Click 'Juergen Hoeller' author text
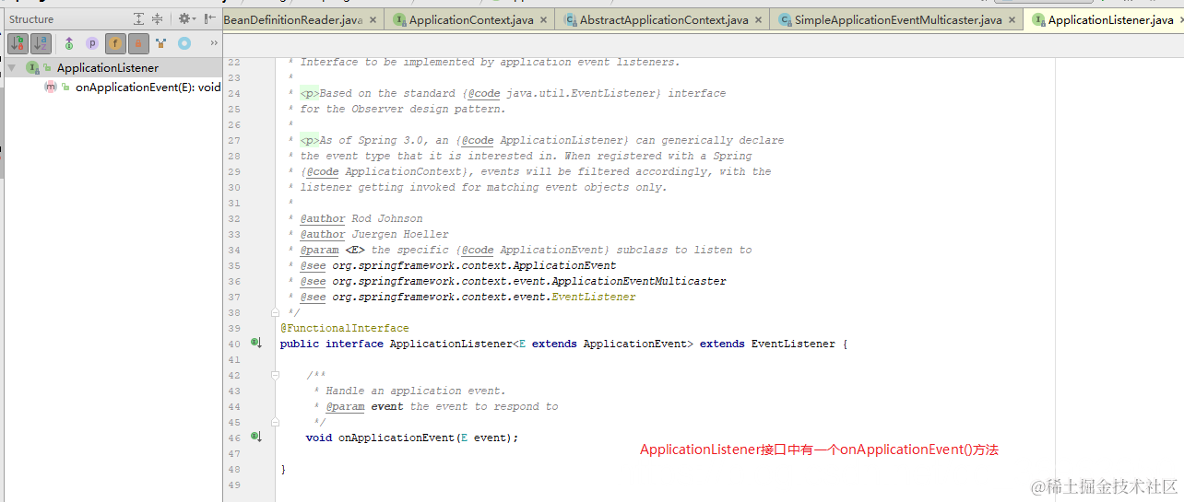Screen dimensions: 1184x502 [400, 234]
